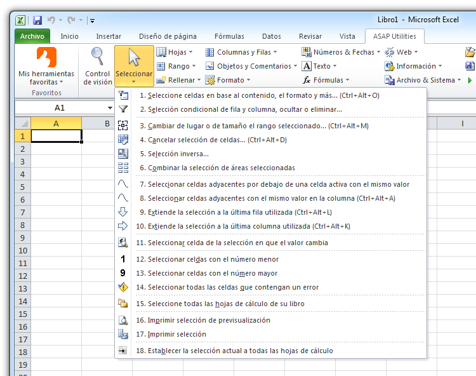Choose Combinar la selección de áreas seleccionadas
The height and width of the screenshot is (376, 476).
click(x=271, y=168)
